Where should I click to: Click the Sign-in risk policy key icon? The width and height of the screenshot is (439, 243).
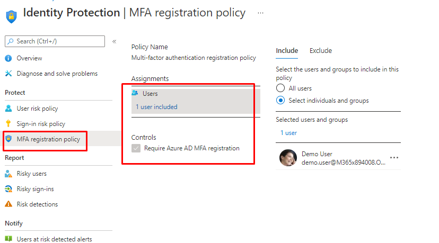[x=8, y=124]
